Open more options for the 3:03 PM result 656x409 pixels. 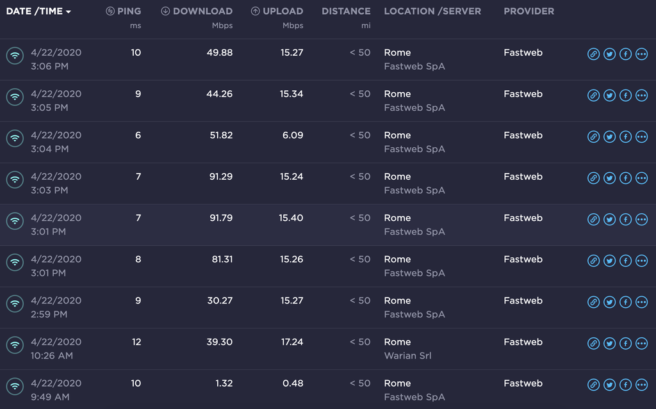(641, 178)
